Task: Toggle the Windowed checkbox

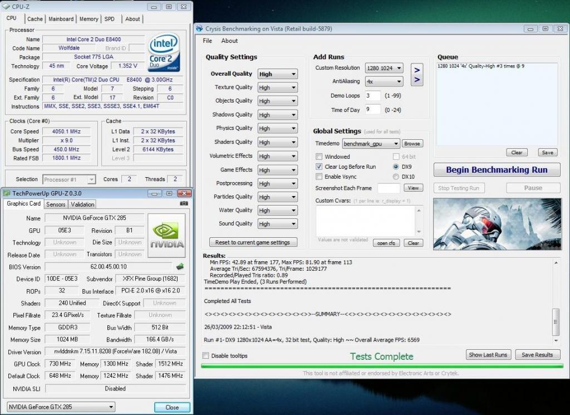Action: (319, 157)
